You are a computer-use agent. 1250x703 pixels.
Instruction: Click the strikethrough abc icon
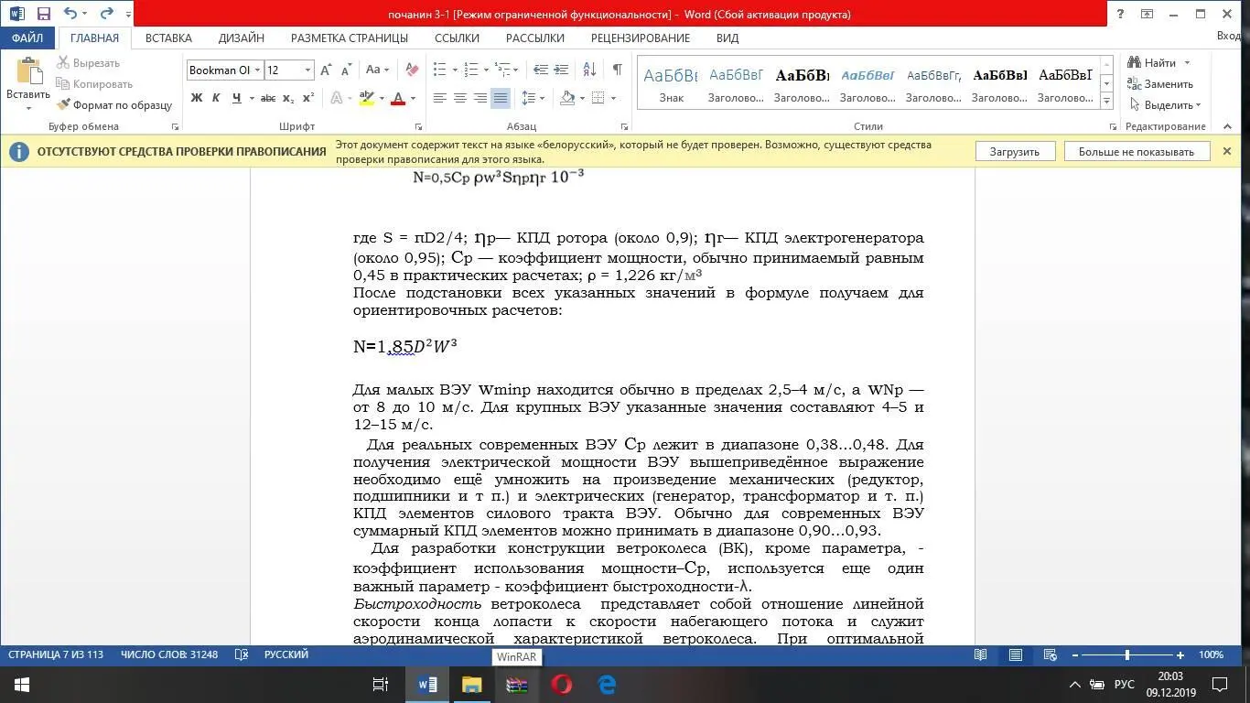(x=267, y=98)
